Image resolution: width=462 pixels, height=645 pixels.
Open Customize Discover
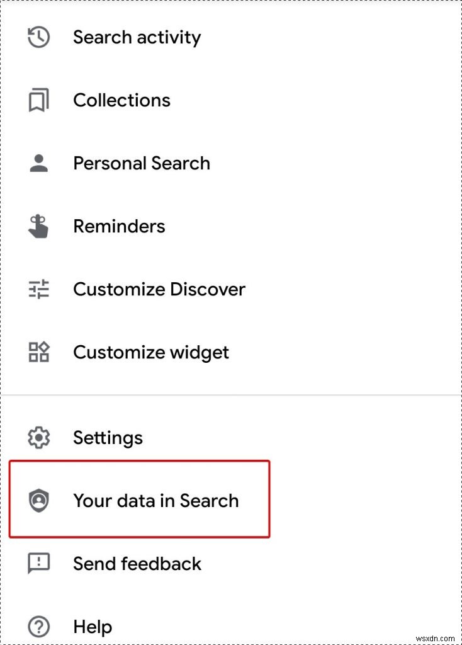point(159,288)
